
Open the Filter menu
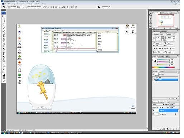point(28,4)
